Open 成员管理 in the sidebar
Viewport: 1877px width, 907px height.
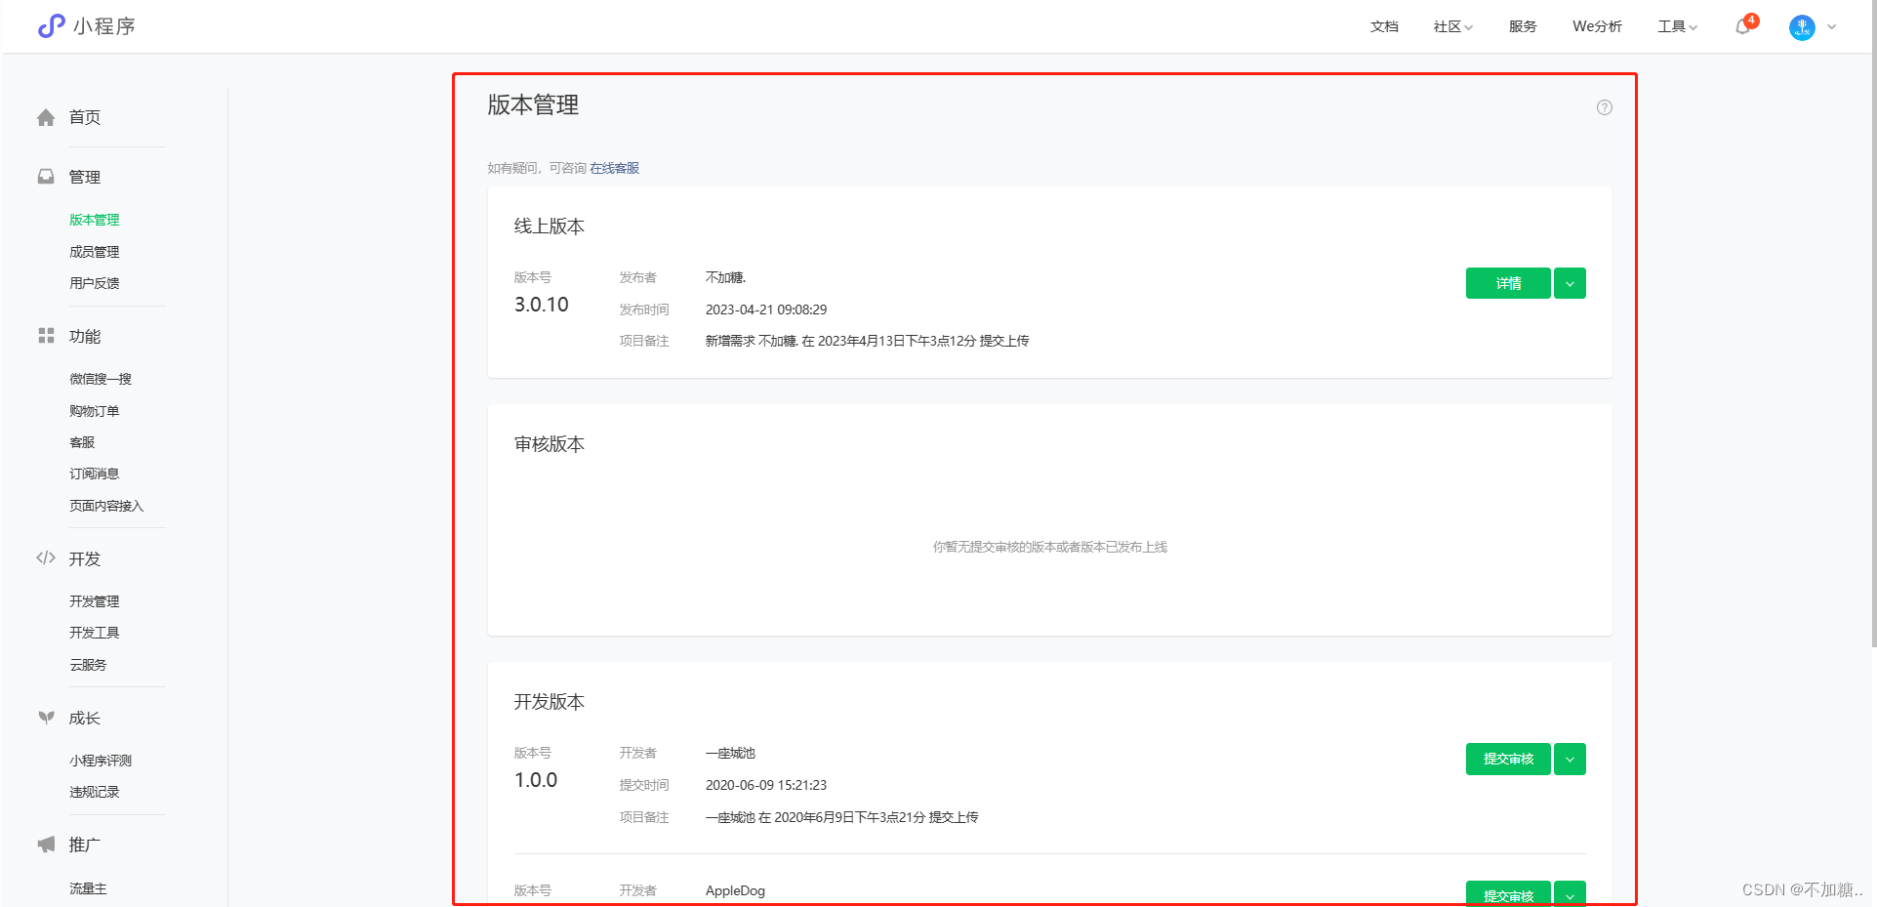(95, 252)
